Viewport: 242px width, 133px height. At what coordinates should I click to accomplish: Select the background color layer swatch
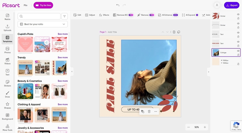(x=216, y=61)
